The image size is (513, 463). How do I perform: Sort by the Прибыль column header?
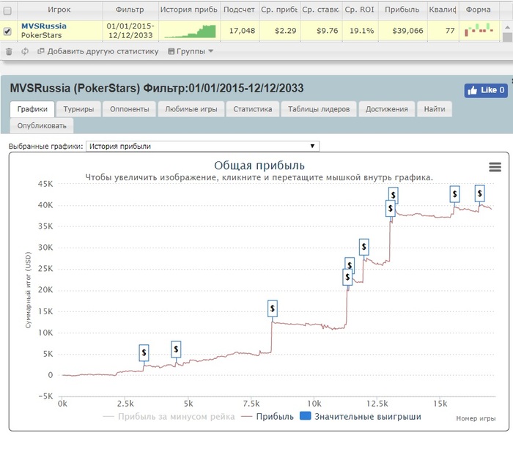[402, 10]
